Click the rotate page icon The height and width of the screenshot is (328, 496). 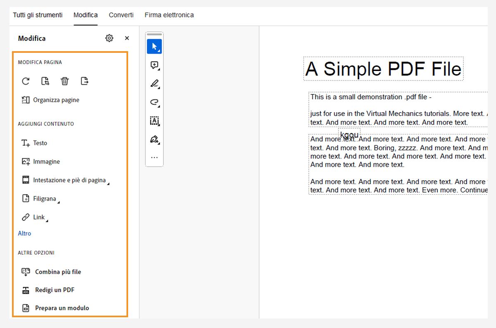[x=26, y=81]
